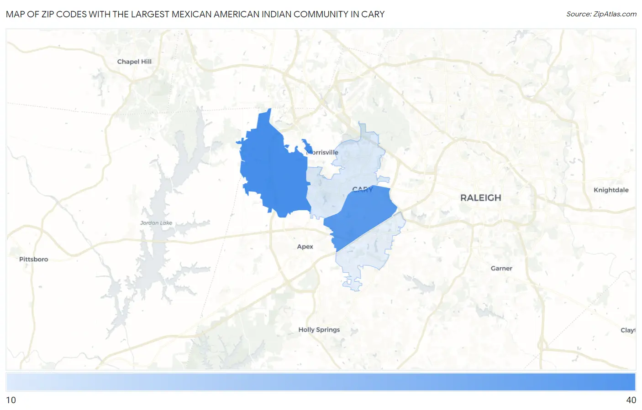The image size is (642, 410).
Task: Click the Morrisville label
Action: (x=322, y=152)
